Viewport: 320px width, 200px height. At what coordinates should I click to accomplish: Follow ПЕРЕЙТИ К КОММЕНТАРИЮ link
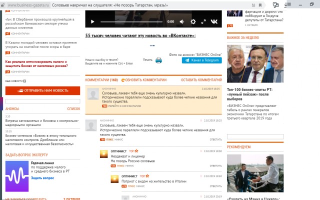[124, 106]
